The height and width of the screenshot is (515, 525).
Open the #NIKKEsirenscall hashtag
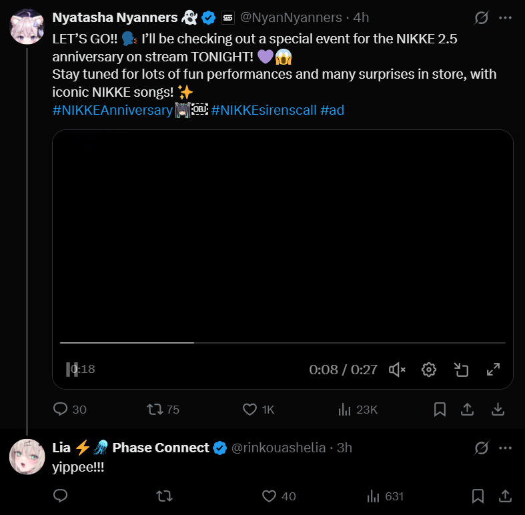(264, 110)
